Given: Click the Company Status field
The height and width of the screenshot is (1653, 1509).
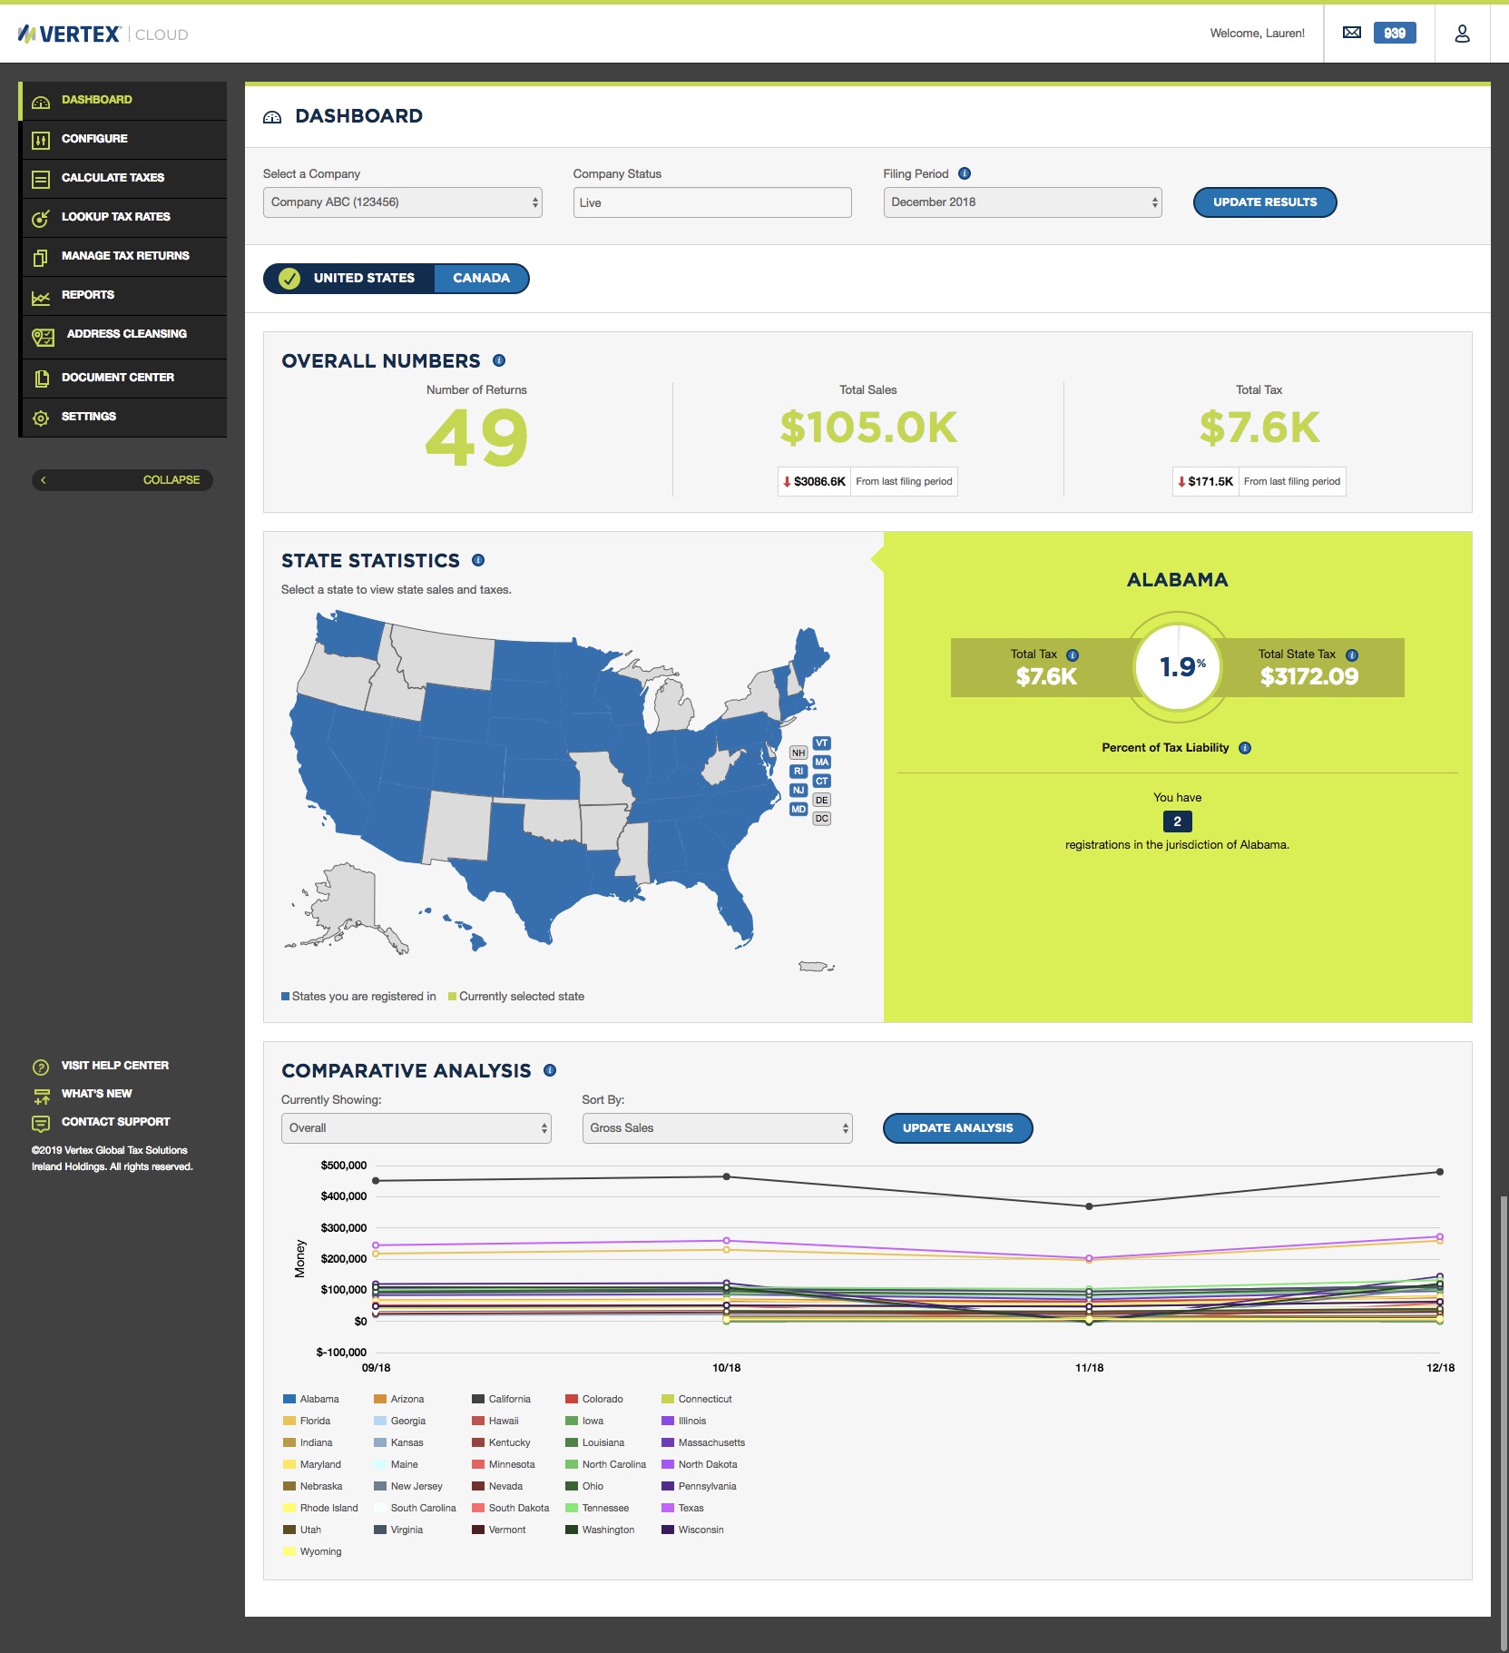Looking at the screenshot, I should pos(712,202).
